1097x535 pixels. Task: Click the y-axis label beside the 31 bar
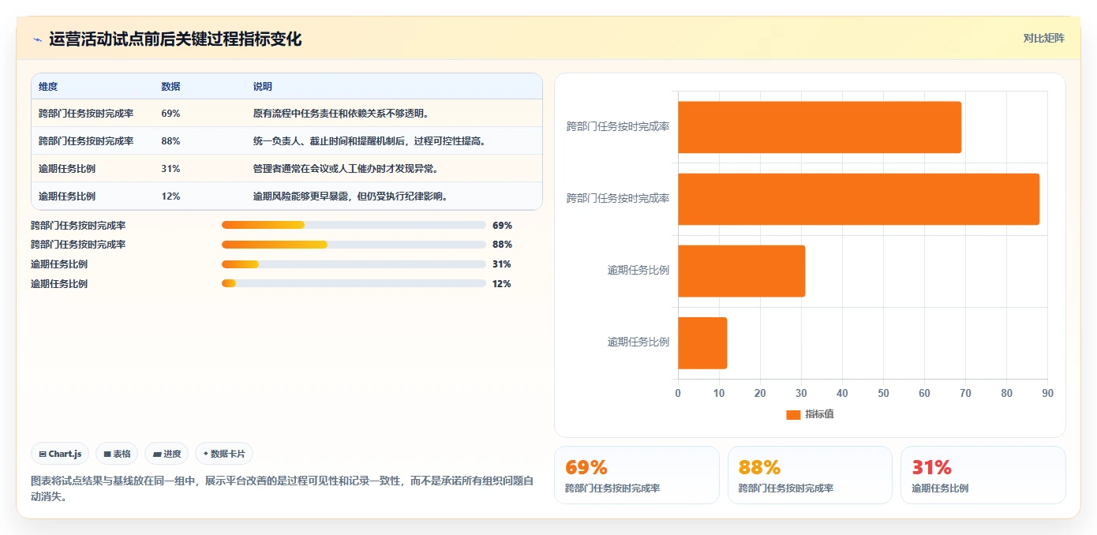click(638, 271)
